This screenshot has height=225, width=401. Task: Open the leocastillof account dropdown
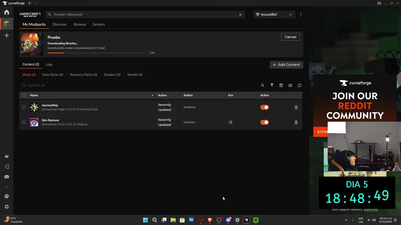pyautogui.click(x=274, y=15)
